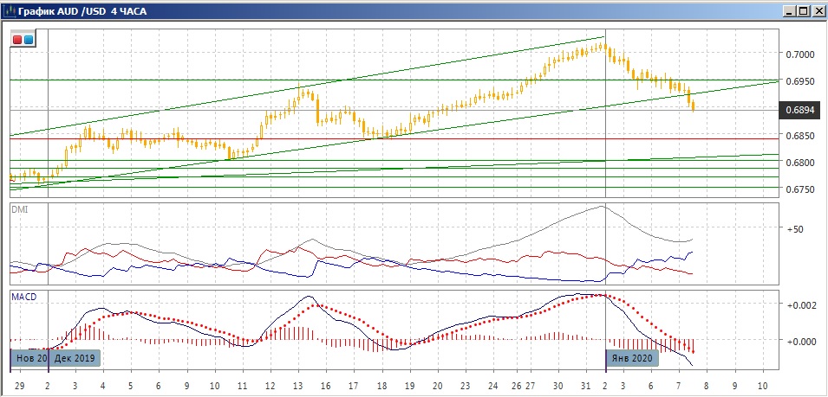The image size is (828, 397).
Task: Select the red horizontal support line
Action: click(x=390, y=138)
